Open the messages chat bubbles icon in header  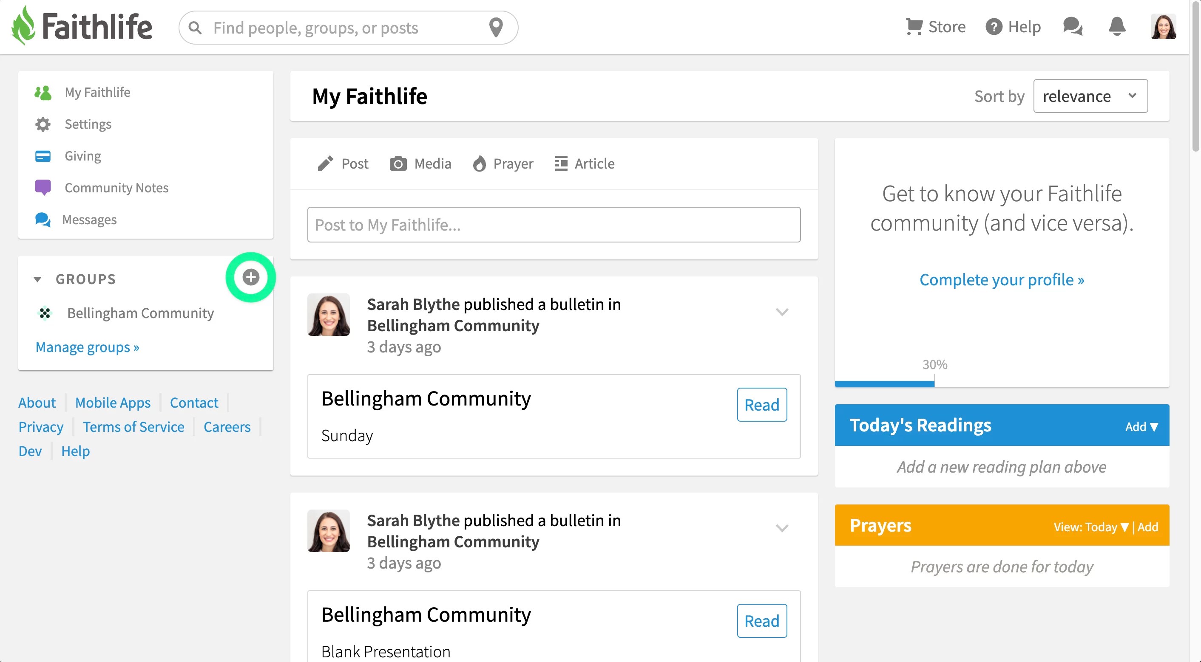pyautogui.click(x=1072, y=26)
